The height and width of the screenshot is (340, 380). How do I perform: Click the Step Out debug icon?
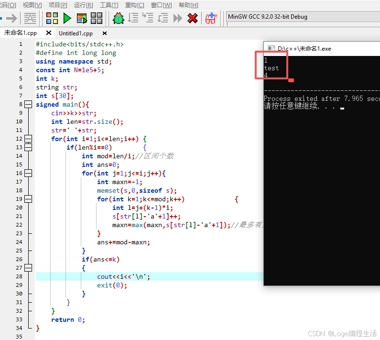tap(163, 18)
